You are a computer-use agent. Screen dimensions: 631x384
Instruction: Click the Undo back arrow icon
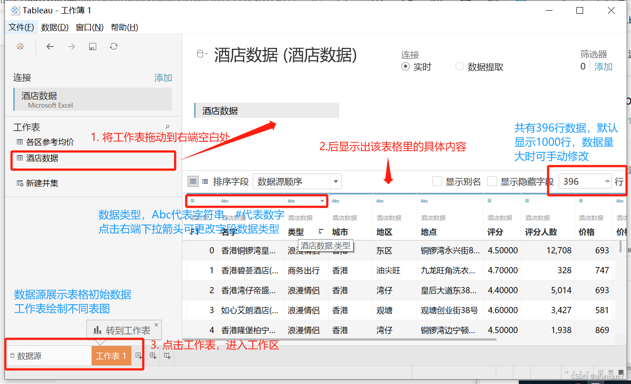pyautogui.click(x=50, y=46)
